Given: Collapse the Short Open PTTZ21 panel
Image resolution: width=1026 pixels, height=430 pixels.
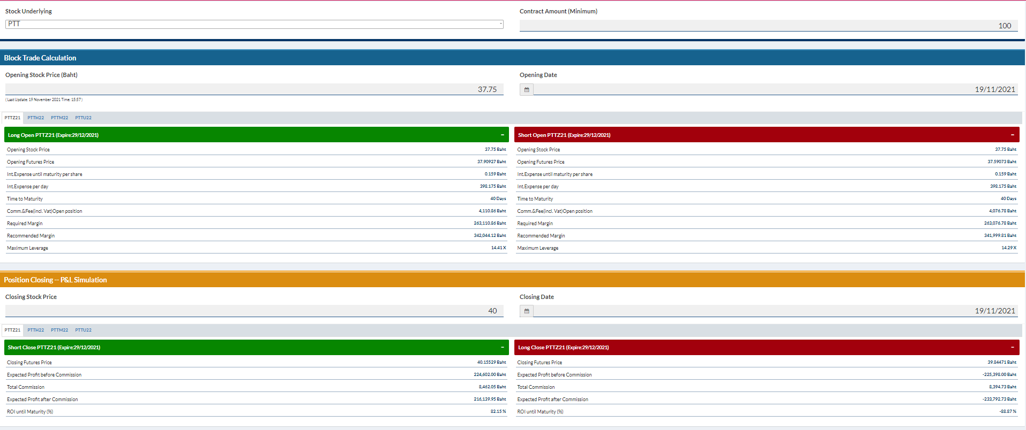Looking at the screenshot, I should [1012, 135].
